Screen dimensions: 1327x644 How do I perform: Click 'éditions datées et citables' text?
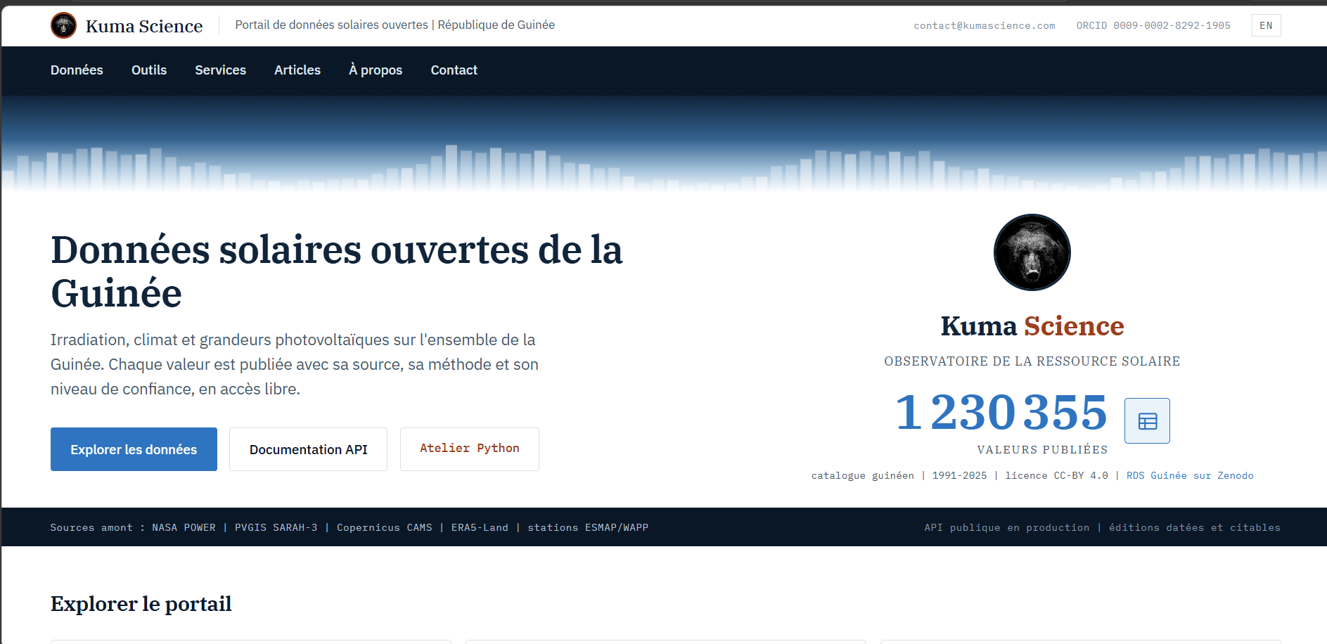[x=1195, y=527]
